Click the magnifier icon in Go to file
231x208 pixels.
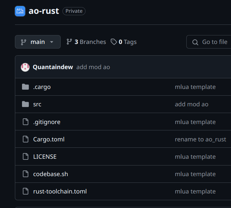[x=195, y=42]
